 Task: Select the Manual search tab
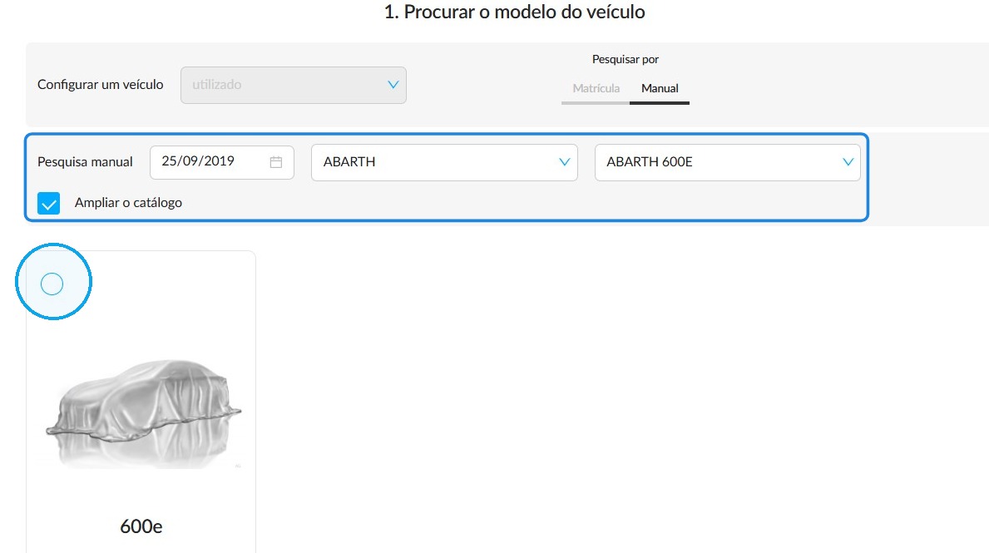point(660,88)
